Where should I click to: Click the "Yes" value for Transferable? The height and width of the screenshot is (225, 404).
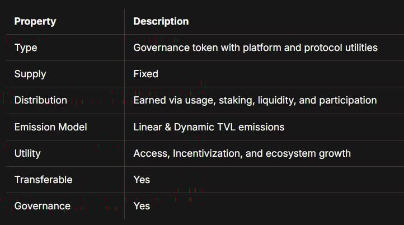[142, 180]
